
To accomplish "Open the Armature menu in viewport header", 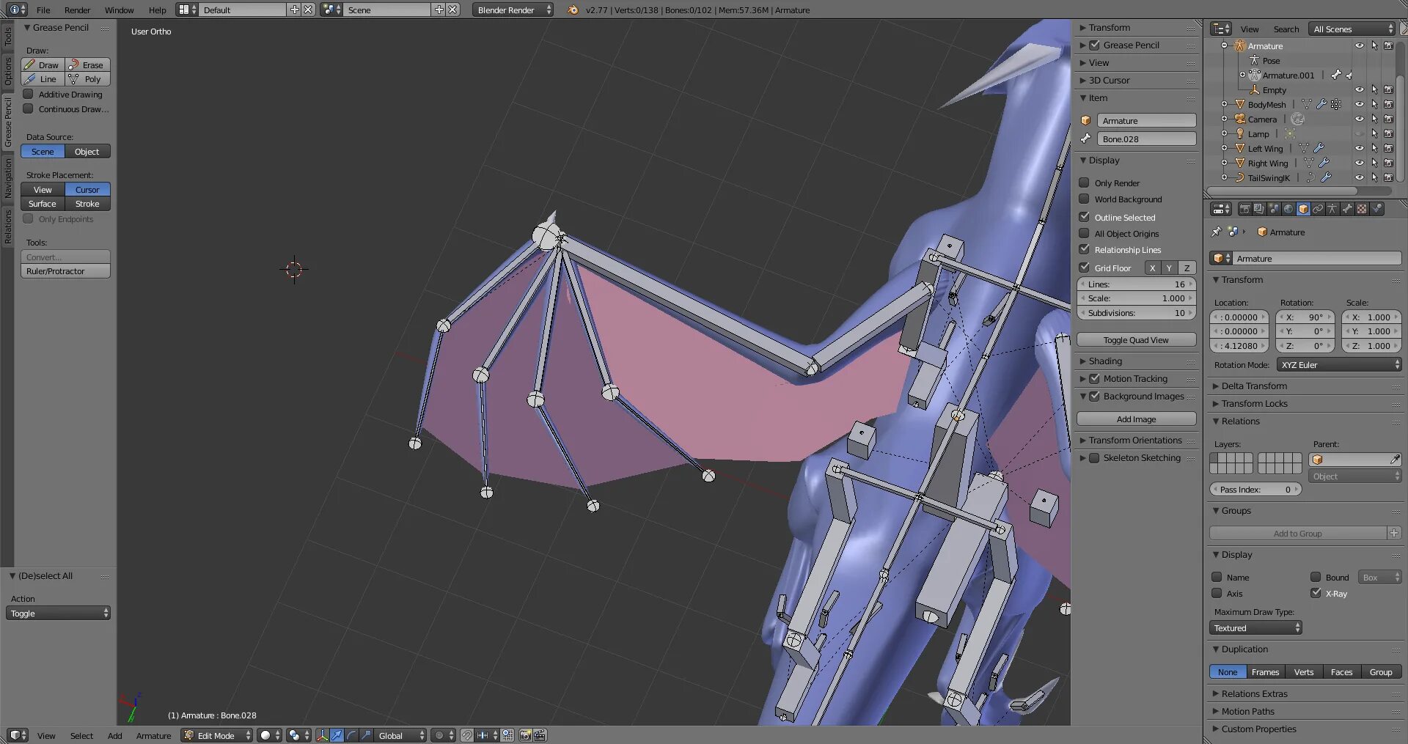I will tap(153, 736).
